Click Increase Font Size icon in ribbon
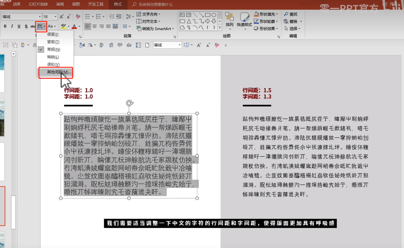Image resolution: width=404 pixels, height=248 pixels. 62,17
